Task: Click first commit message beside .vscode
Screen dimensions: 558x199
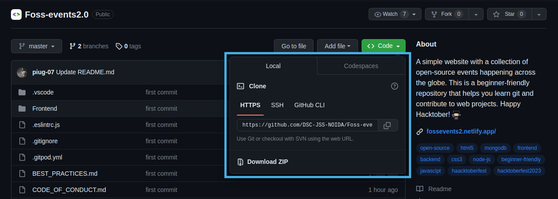Action: point(162,92)
